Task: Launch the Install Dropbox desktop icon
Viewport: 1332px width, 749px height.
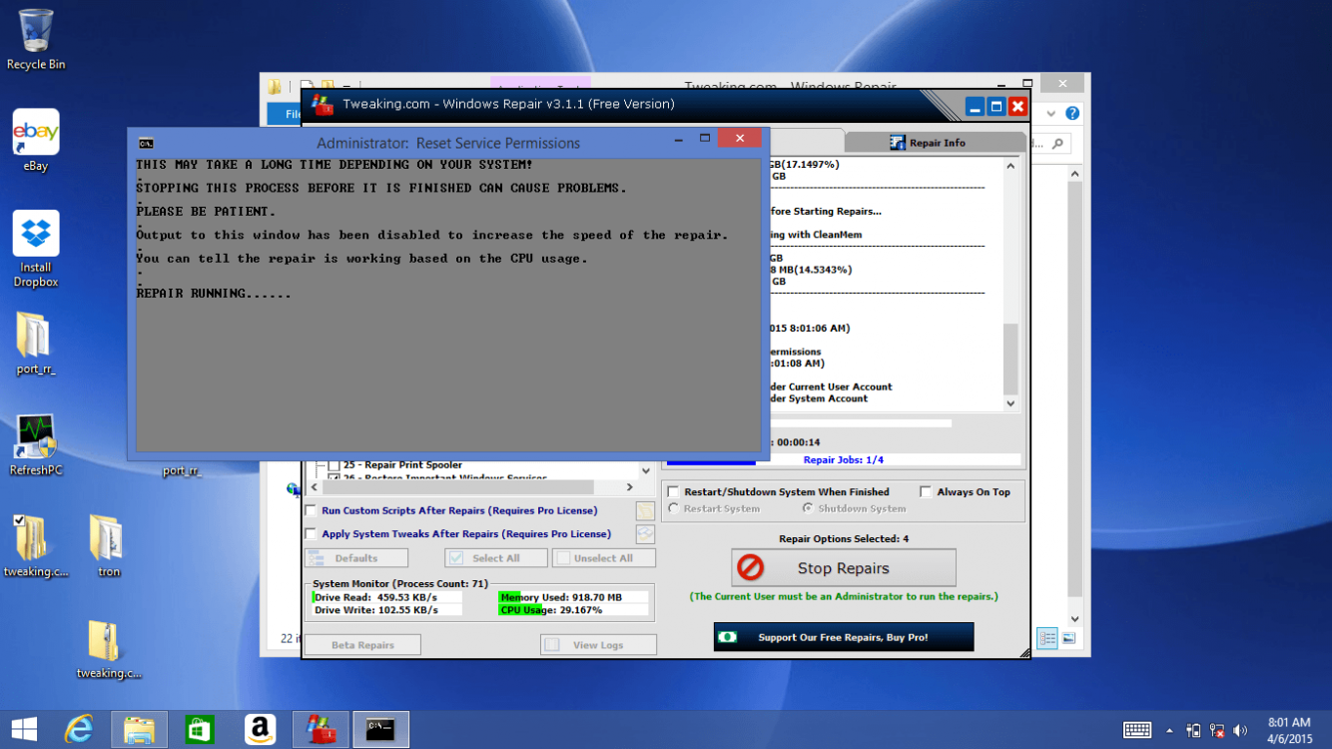Action: [x=36, y=249]
